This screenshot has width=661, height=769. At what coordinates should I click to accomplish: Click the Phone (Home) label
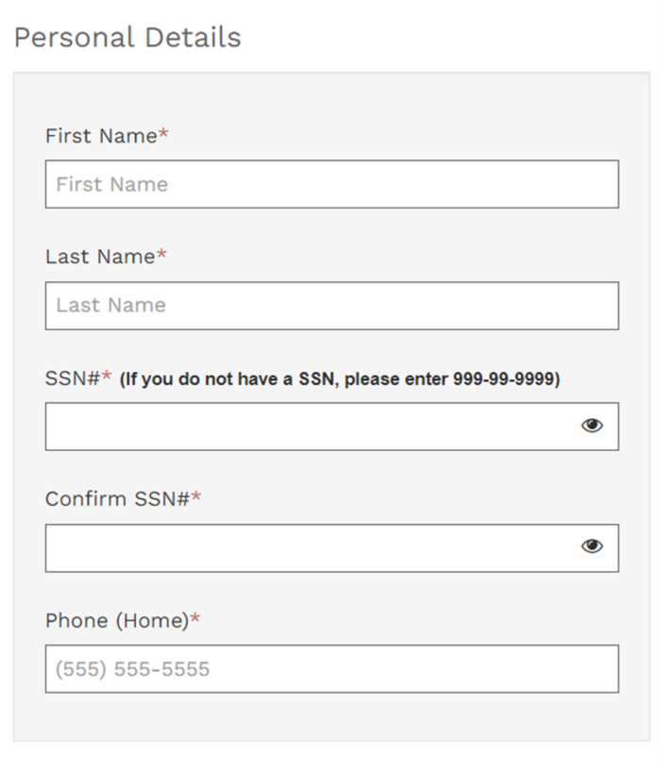point(117,621)
